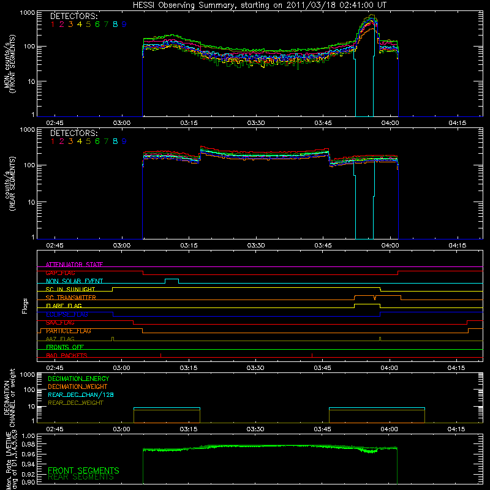Click FRONT SEGMENTS label in livetime panel

pyautogui.click(x=83, y=470)
